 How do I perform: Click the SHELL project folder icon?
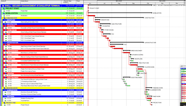tap(3, 6)
